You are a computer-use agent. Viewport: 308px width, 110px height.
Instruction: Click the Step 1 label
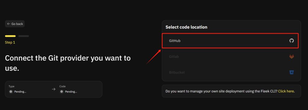click(10, 42)
